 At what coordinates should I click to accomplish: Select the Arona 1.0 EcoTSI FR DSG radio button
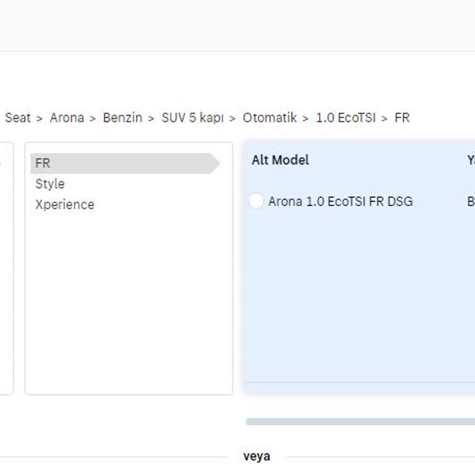(x=256, y=201)
